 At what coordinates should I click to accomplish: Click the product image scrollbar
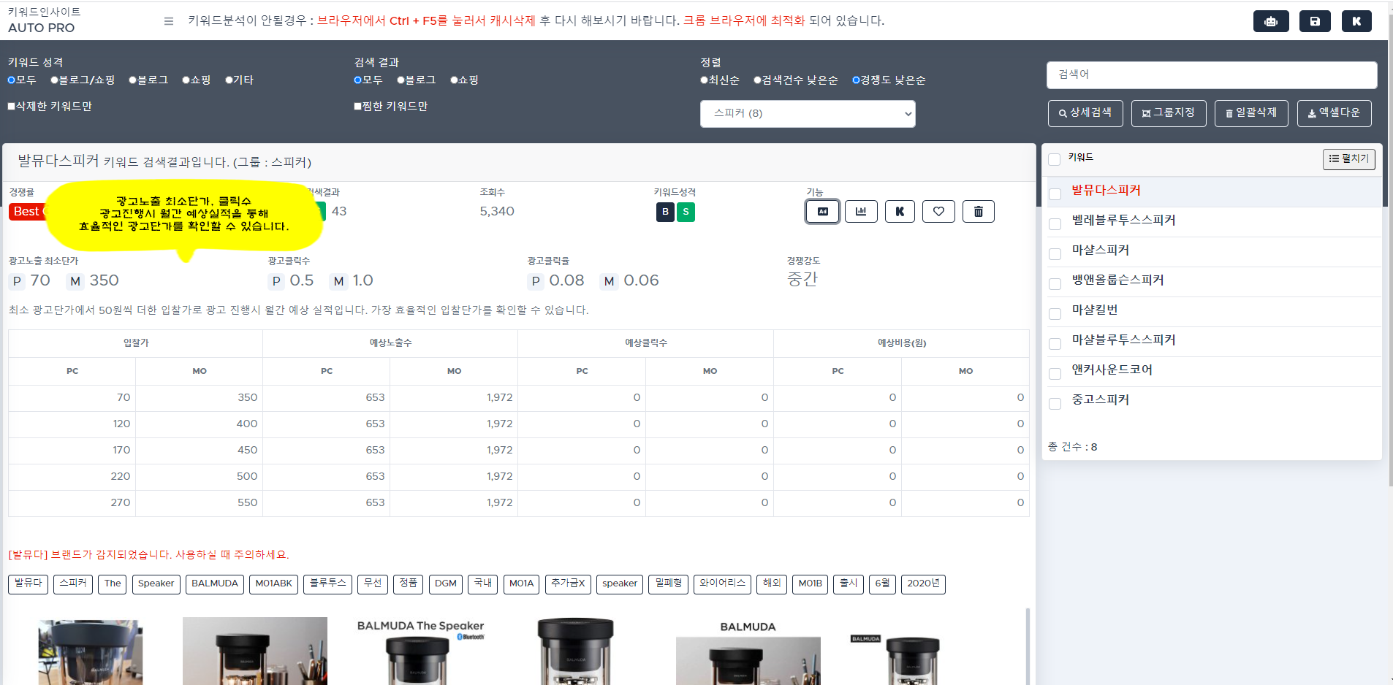(1027, 646)
